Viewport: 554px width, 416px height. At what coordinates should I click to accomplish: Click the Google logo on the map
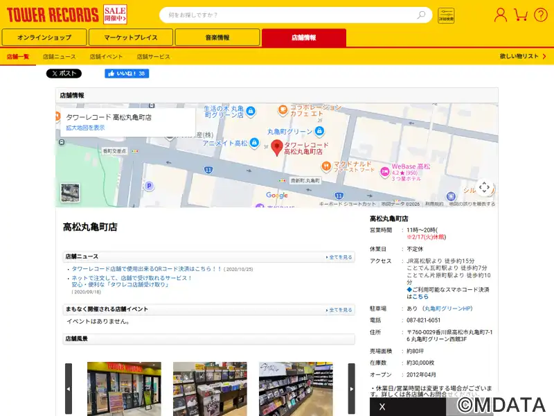coord(277,196)
